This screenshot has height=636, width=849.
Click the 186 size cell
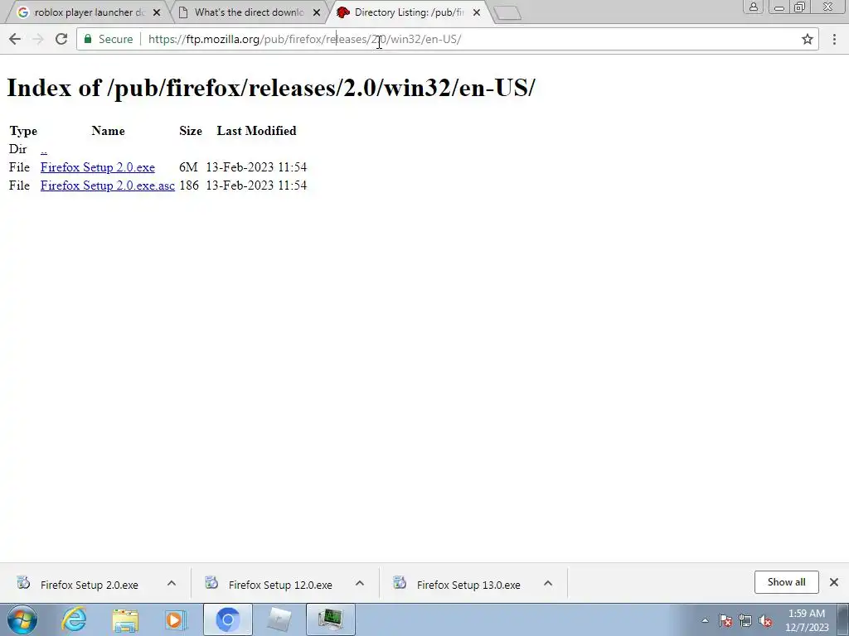coord(189,185)
